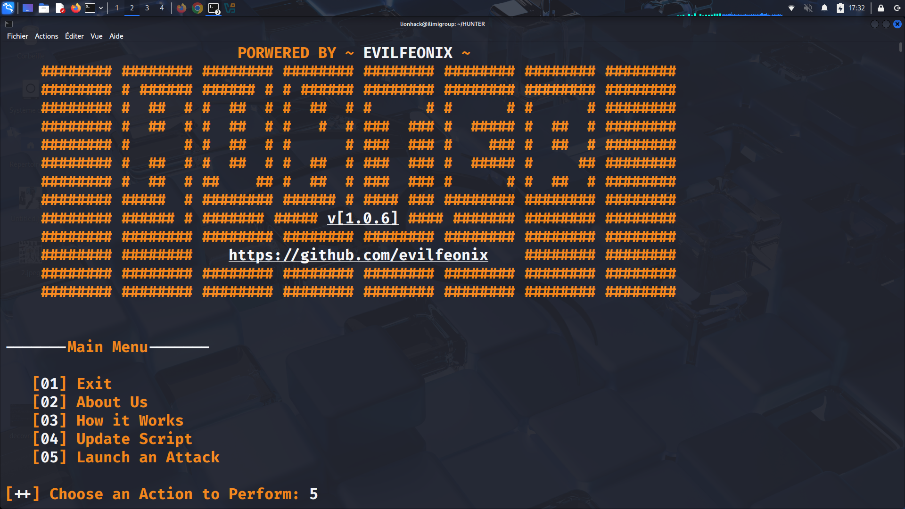Expand the terminal launcher dropdown arrow
Viewport: 905px width, 509px height.
coord(101,8)
